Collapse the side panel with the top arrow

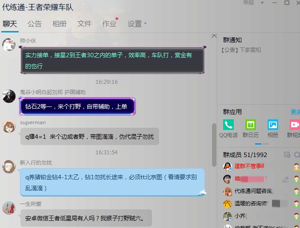point(214,36)
